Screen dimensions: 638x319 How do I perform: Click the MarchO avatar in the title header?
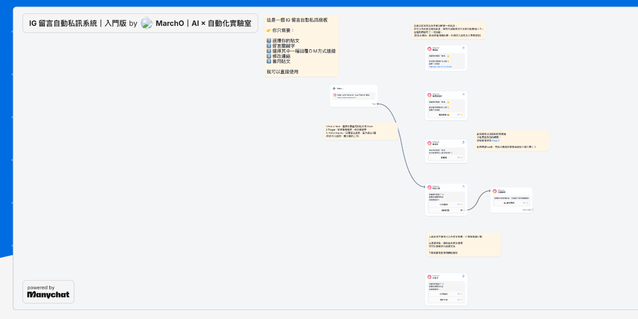pyautogui.click(x=147, y=23)
